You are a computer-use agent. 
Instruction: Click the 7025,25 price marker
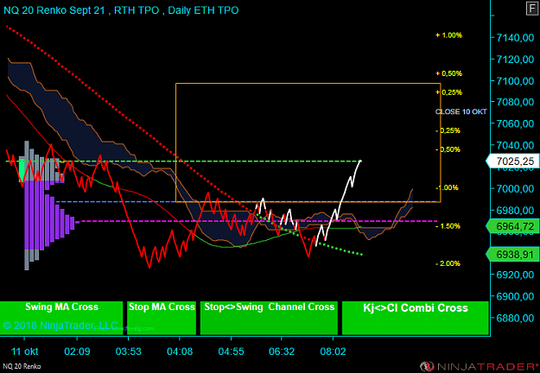512,161
